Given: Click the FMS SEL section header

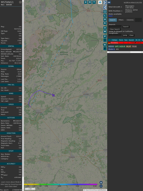Looking at the screenshot, I should (x=11, y=85).
